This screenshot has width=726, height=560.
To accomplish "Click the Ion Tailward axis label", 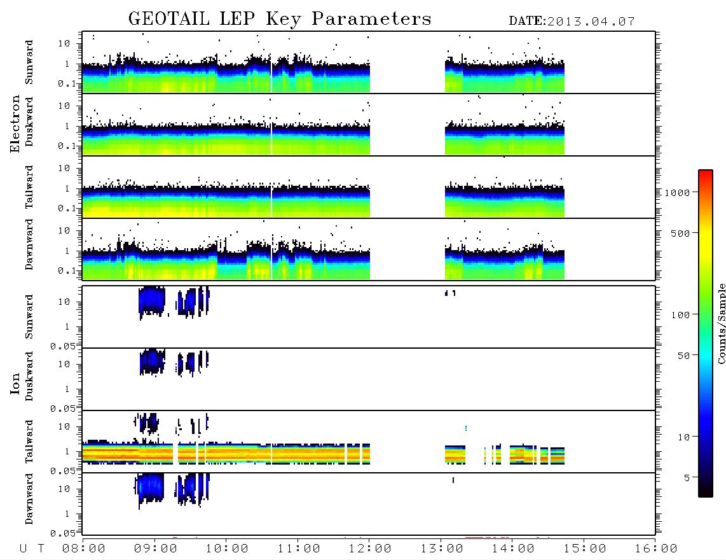I will tap(29, 442).
